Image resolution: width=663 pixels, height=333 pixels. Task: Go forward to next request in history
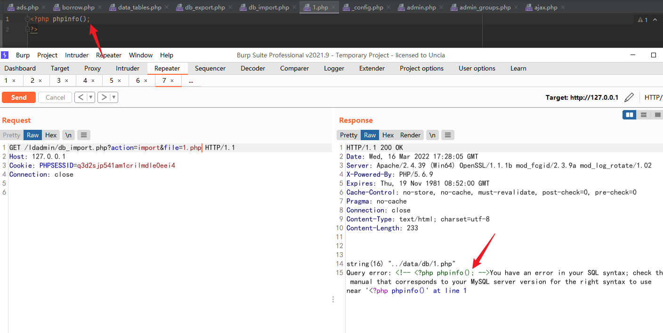pyautogui.click(x=104, y=97)
